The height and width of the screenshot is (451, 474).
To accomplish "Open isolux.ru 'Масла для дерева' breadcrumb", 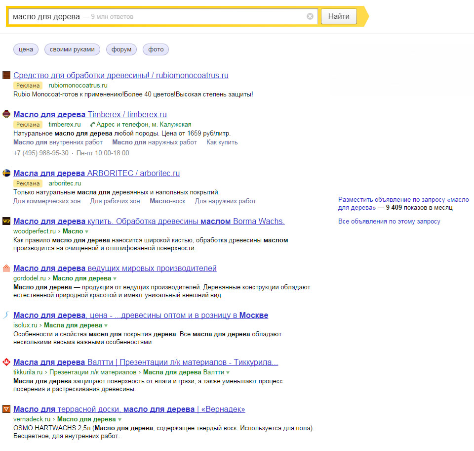I will pyautogui.click(x=73, y=325).
